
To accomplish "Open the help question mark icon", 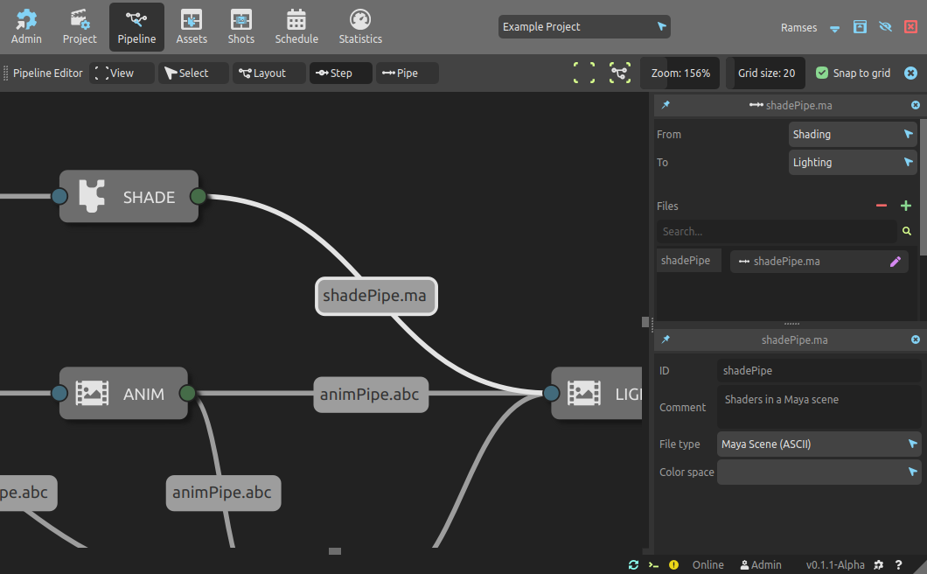I will click(x=898, y=564).
